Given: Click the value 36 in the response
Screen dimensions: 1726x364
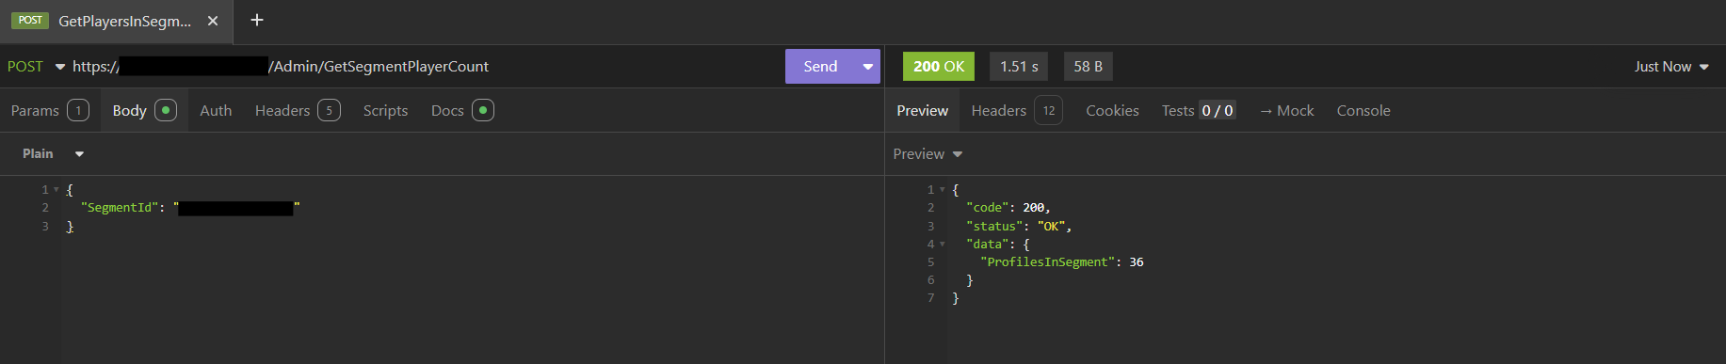Looking at the screenshot, I should [1137, 262].
